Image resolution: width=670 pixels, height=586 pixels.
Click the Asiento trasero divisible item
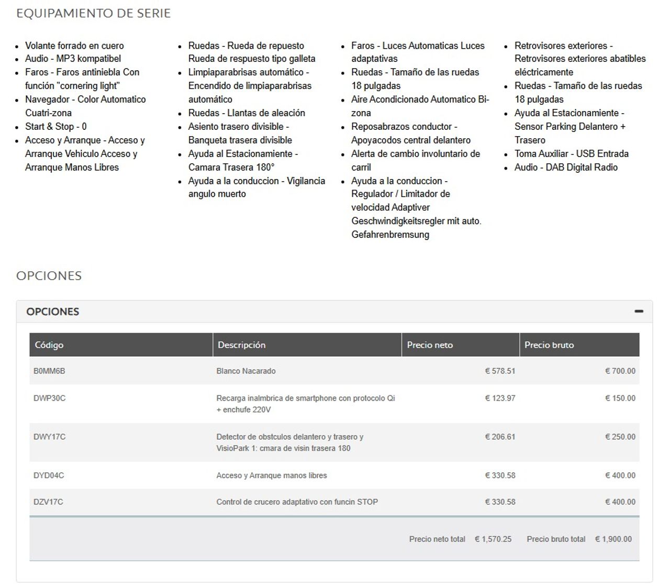pyautogui.click(x=240, y=133)
